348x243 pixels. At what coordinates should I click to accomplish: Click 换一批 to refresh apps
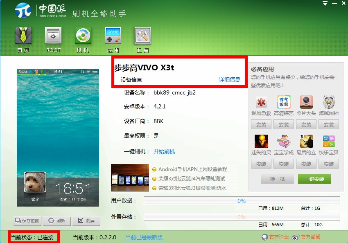tap(278, 179)
